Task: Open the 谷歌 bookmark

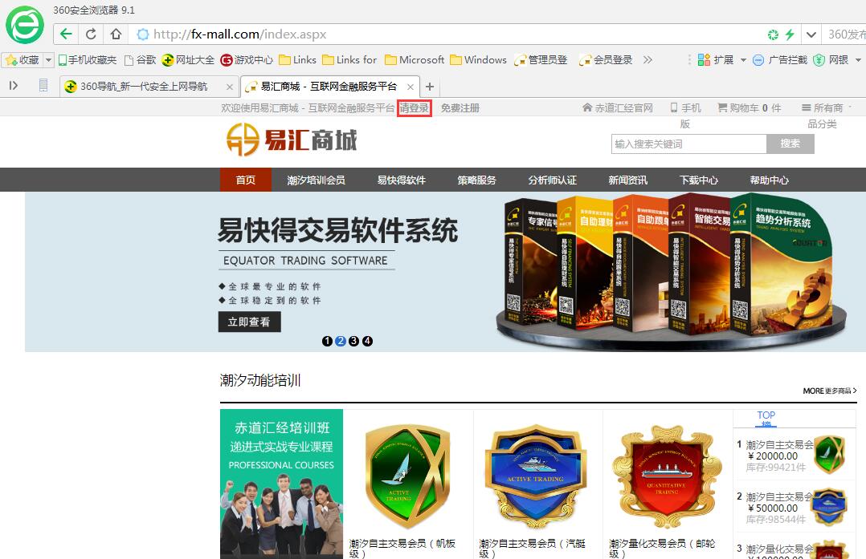Action: [x=141, y=59]
